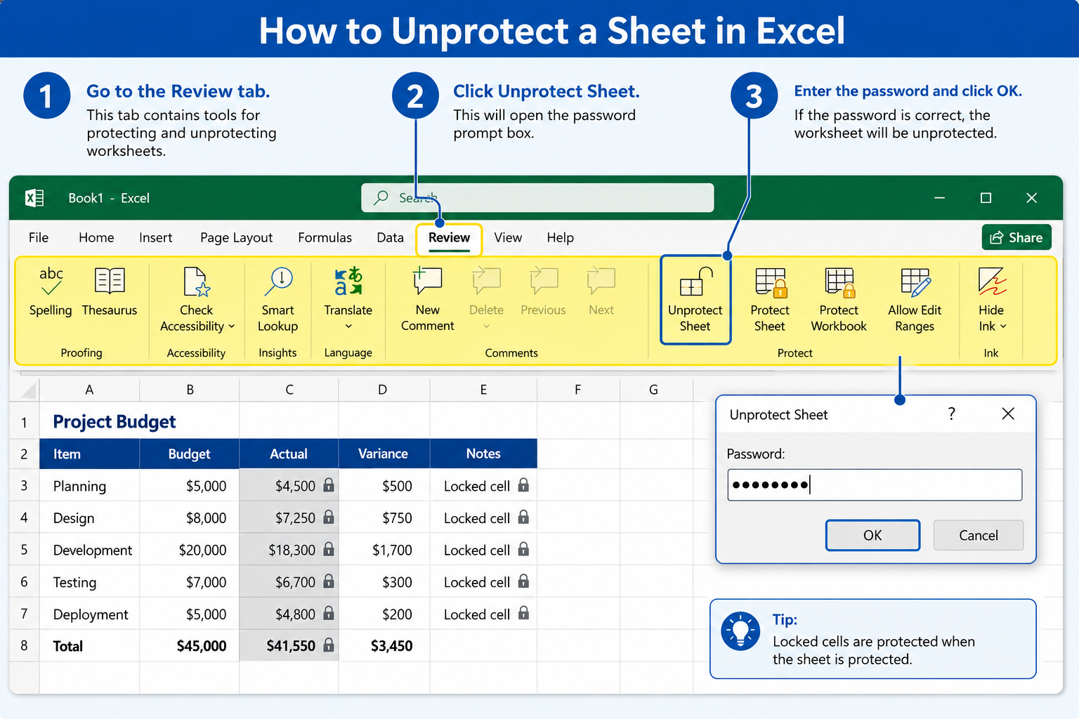The width and height of the screenshot is (1079, 719).
Task: Open Smart Lookup insights
Action: pyautogui.click(x=278, y=299)
